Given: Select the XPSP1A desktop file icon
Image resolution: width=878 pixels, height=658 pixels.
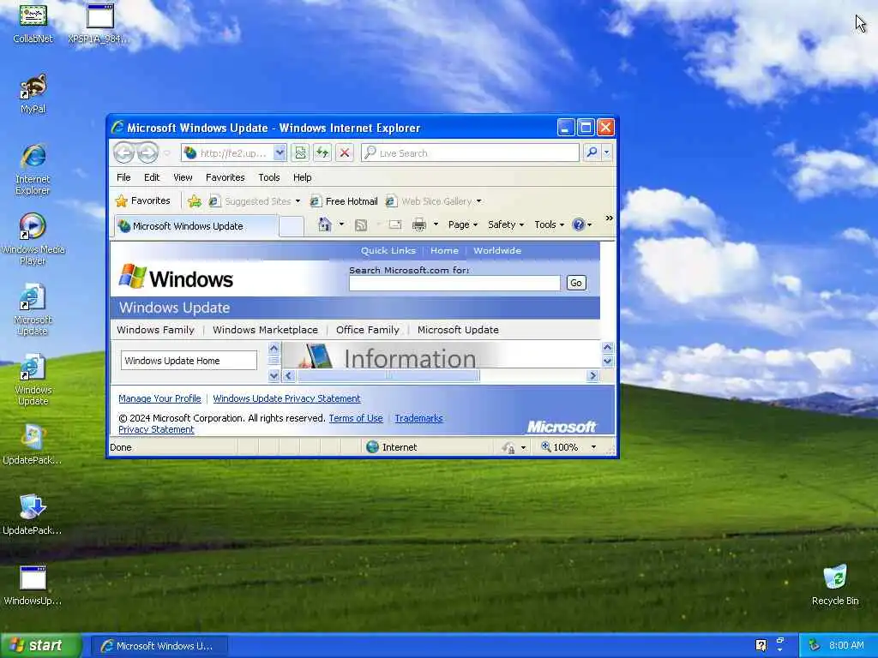Looking at the screenshot, I should point(99,23).
